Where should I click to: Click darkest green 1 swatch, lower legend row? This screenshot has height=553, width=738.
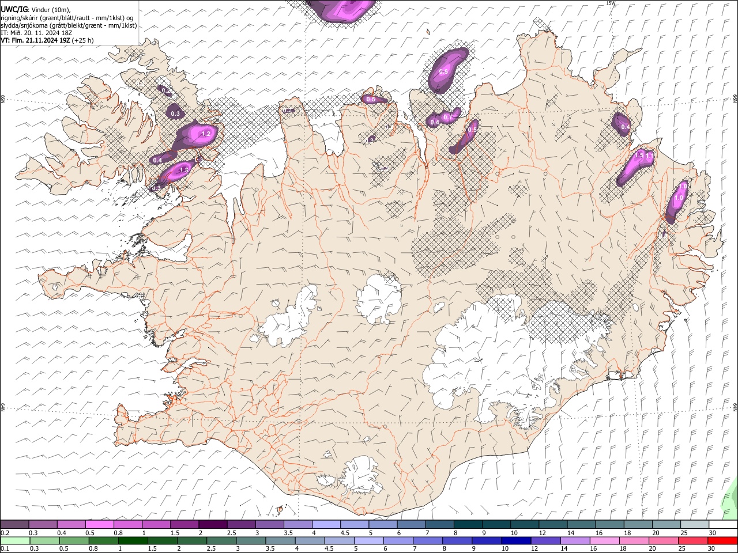point(133,540)
